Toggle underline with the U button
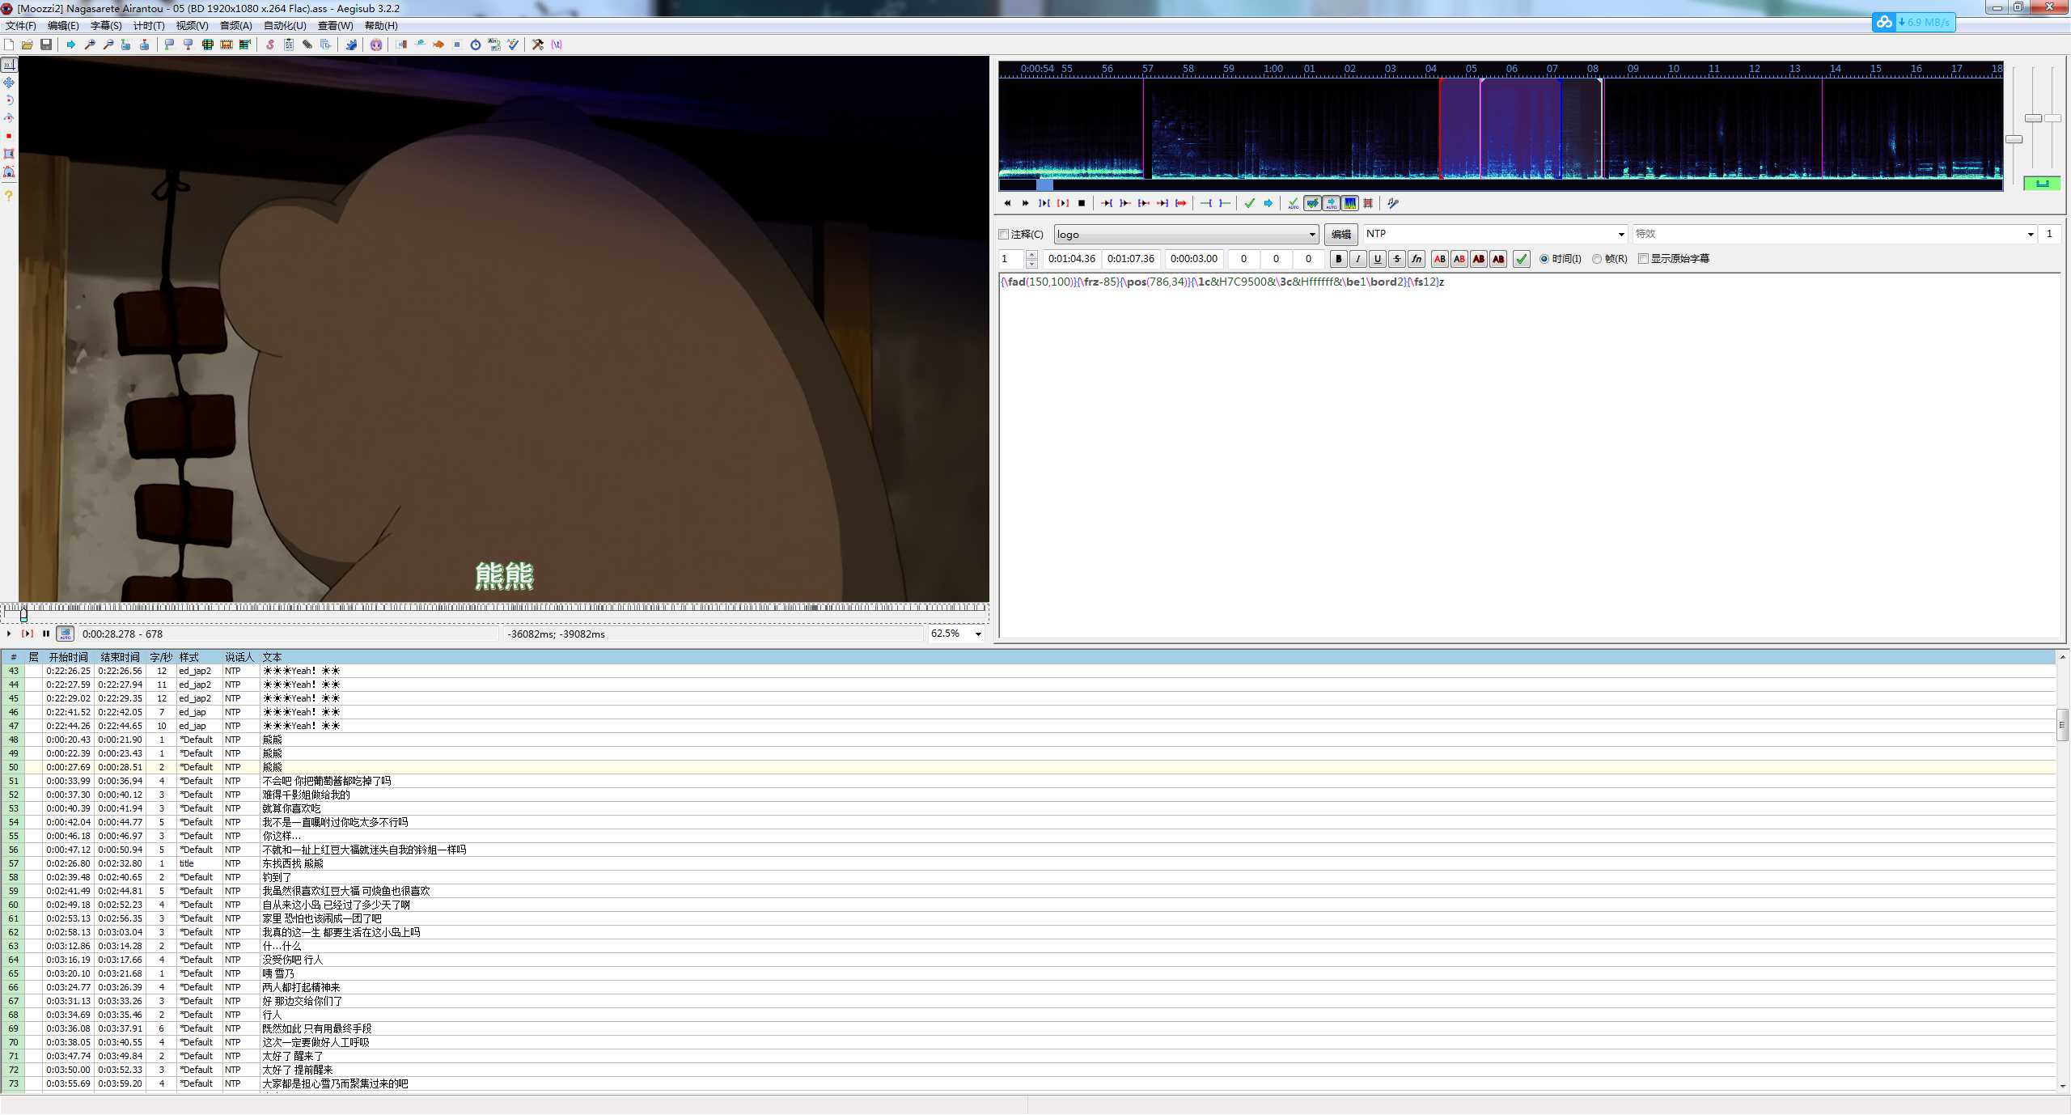Image resolution: width=2071 pixels, height=1115 pixels. click(1378, 259)
